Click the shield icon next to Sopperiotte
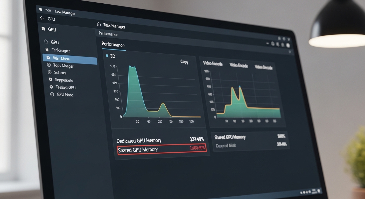This screenshot has height=199, width=365. click(x=50, y=80)
